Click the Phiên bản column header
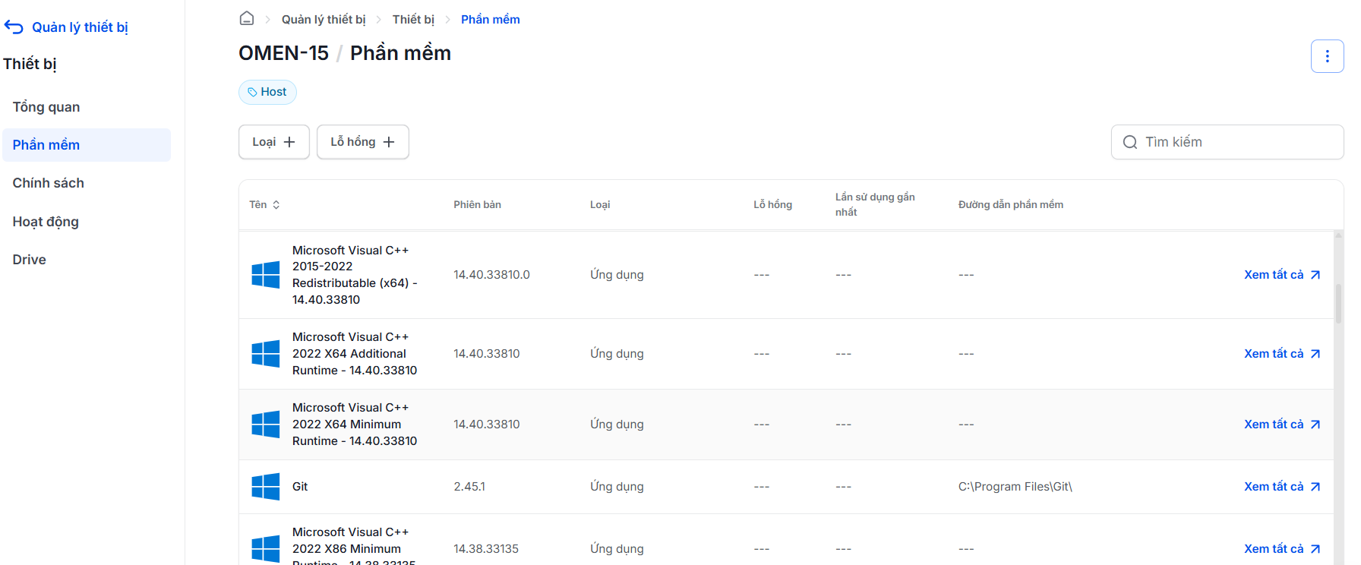1361x565 pixels. pyautogui.click(x=477, y=205)
